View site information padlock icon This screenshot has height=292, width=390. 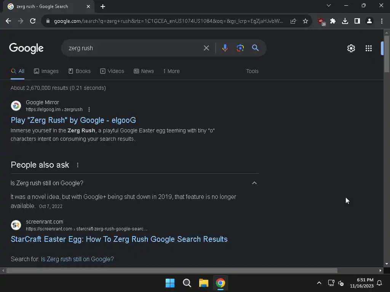(48, 21)
